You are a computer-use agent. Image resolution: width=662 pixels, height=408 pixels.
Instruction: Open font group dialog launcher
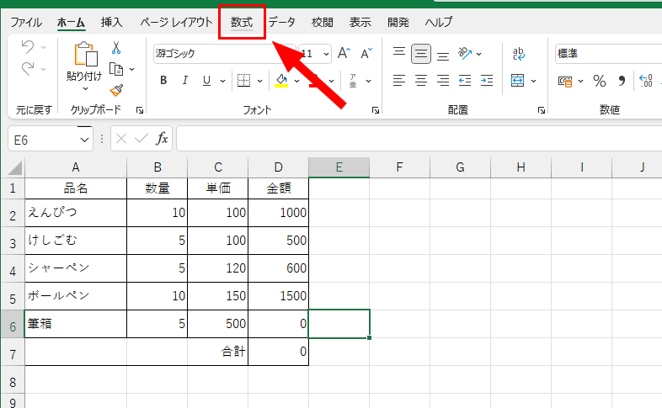[x=376, y=110]
